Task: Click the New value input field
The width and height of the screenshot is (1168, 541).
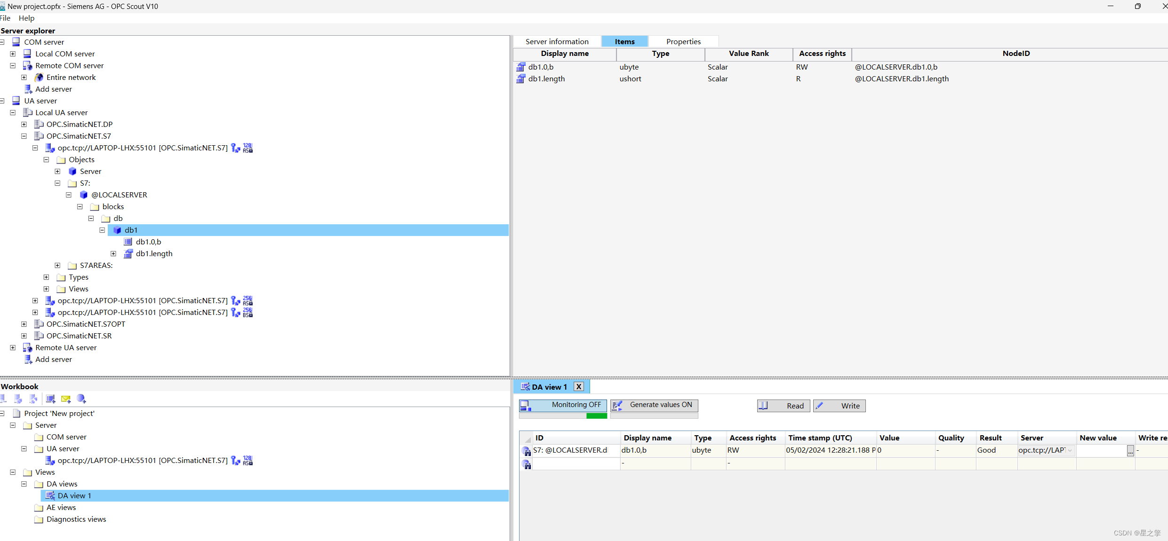Action: pos(1101,450)
